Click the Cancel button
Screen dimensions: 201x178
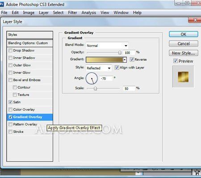[x=184, y=44]
